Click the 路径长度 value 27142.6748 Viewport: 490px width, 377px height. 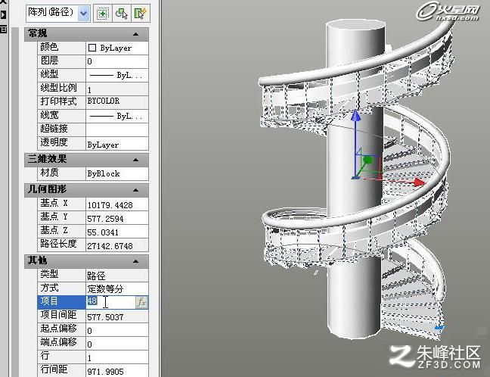tap(117, 245)
